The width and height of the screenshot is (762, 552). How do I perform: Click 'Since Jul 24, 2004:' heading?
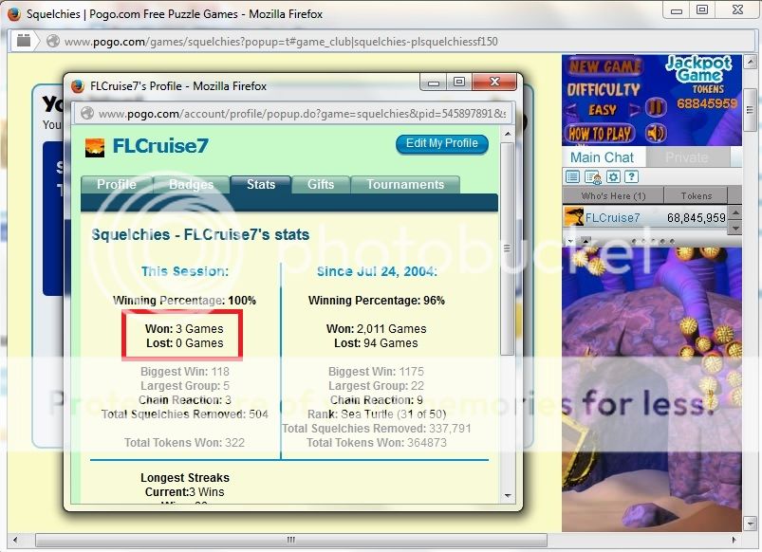tap(377, 271)
